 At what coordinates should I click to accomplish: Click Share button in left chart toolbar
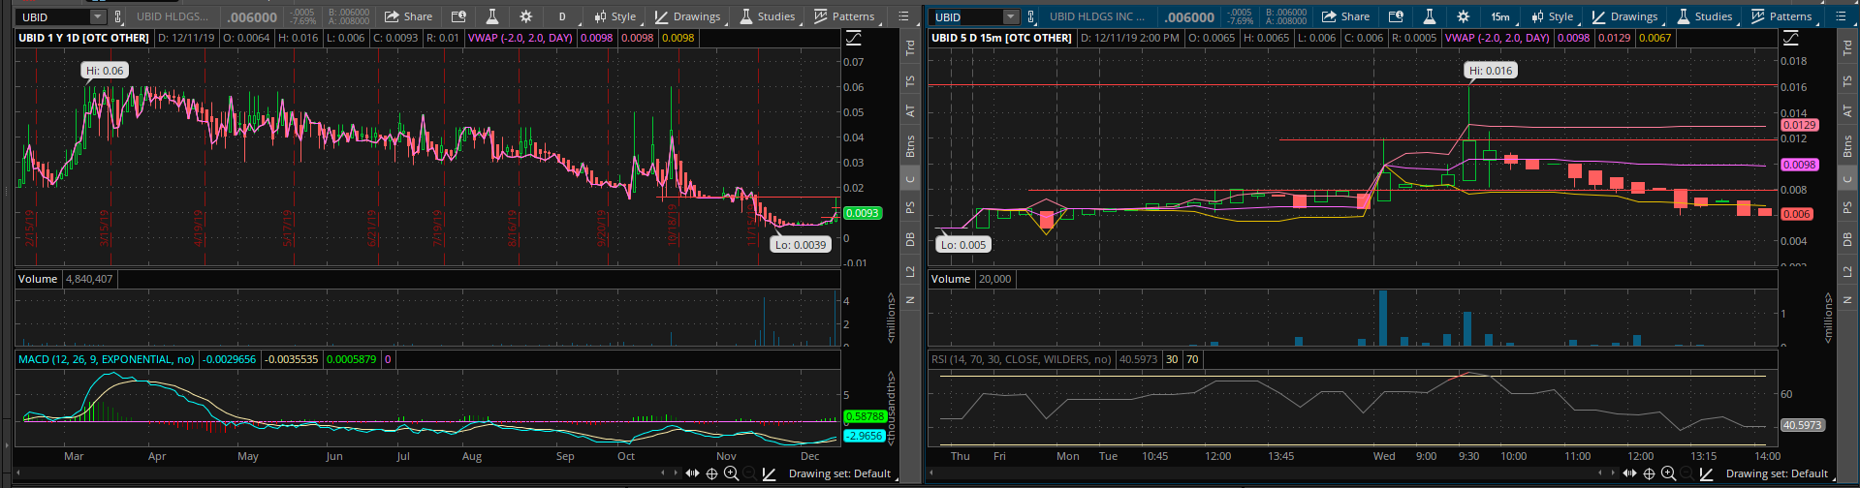tap(408, 16)
